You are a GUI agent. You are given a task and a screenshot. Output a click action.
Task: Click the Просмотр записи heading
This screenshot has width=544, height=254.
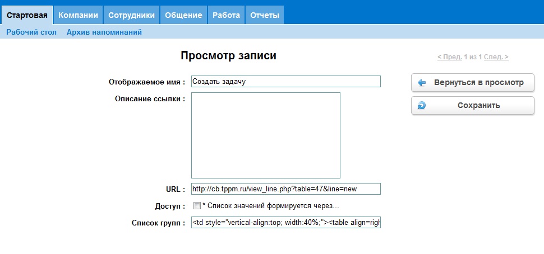coord(229,56)
